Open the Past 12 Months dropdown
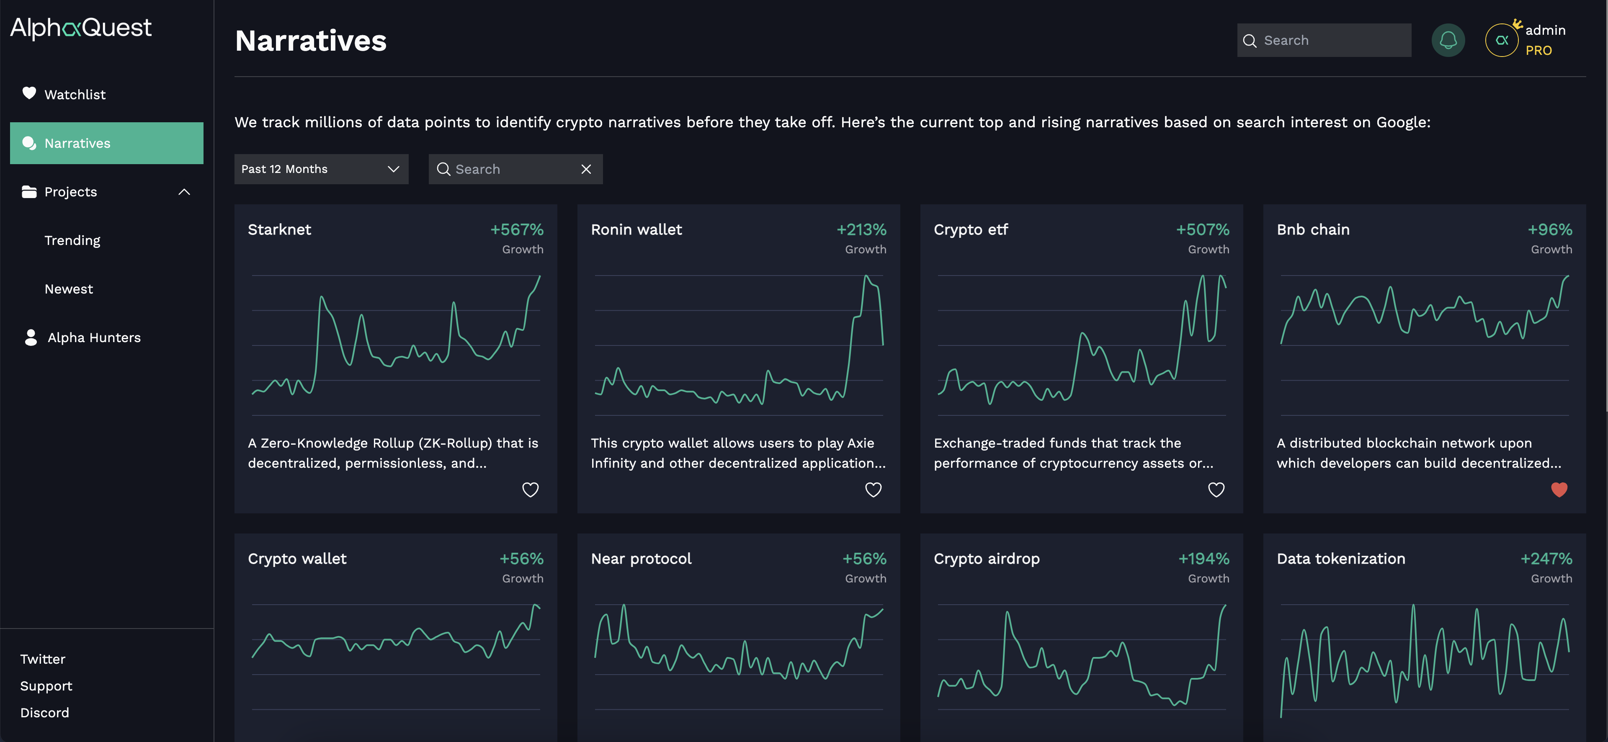 [321, 169]
